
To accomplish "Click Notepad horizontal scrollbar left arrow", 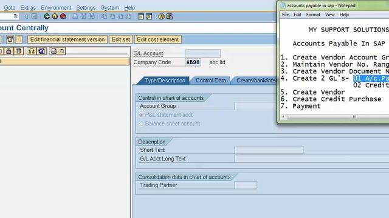I will point(283,116).
